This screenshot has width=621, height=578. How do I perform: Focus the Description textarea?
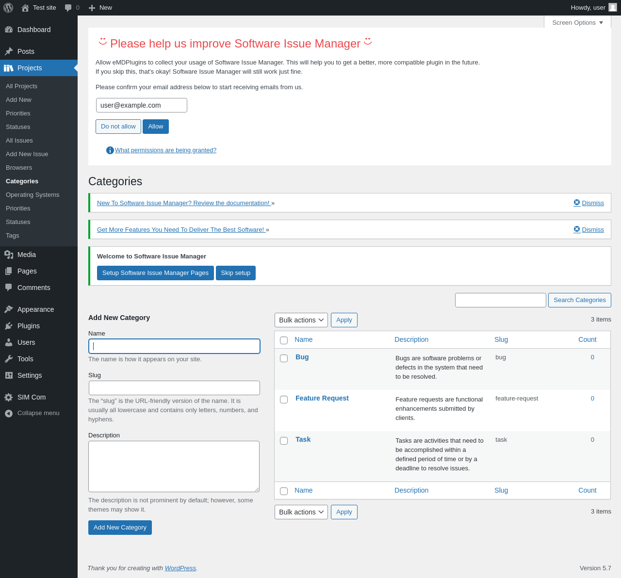[174, 466]
